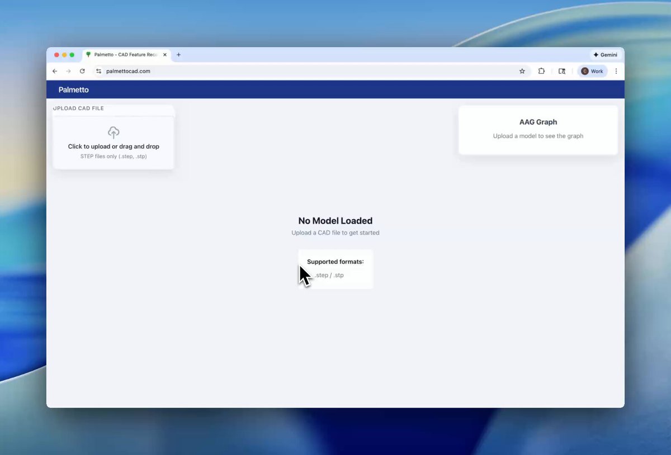Close the Palmetto browser tab
This screenshot has width=671, height=455.
pyautogui.click(x=164, y=55)
